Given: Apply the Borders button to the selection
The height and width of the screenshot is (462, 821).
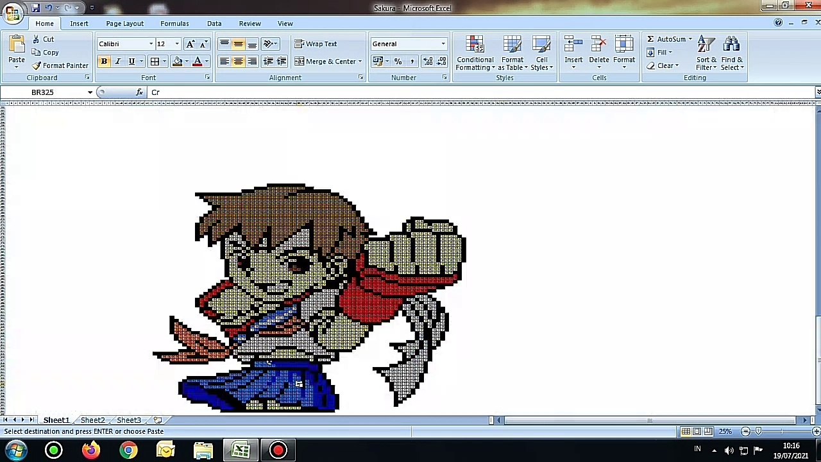Looking at the screenshot, I should point(155,62).
